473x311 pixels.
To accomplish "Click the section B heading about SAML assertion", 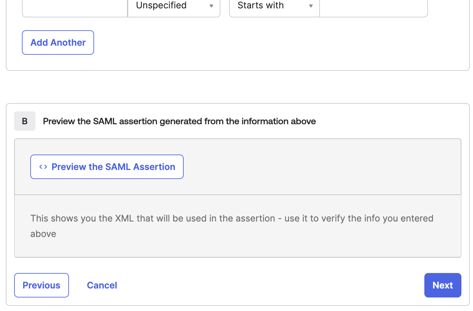I will tap(179, 121).
